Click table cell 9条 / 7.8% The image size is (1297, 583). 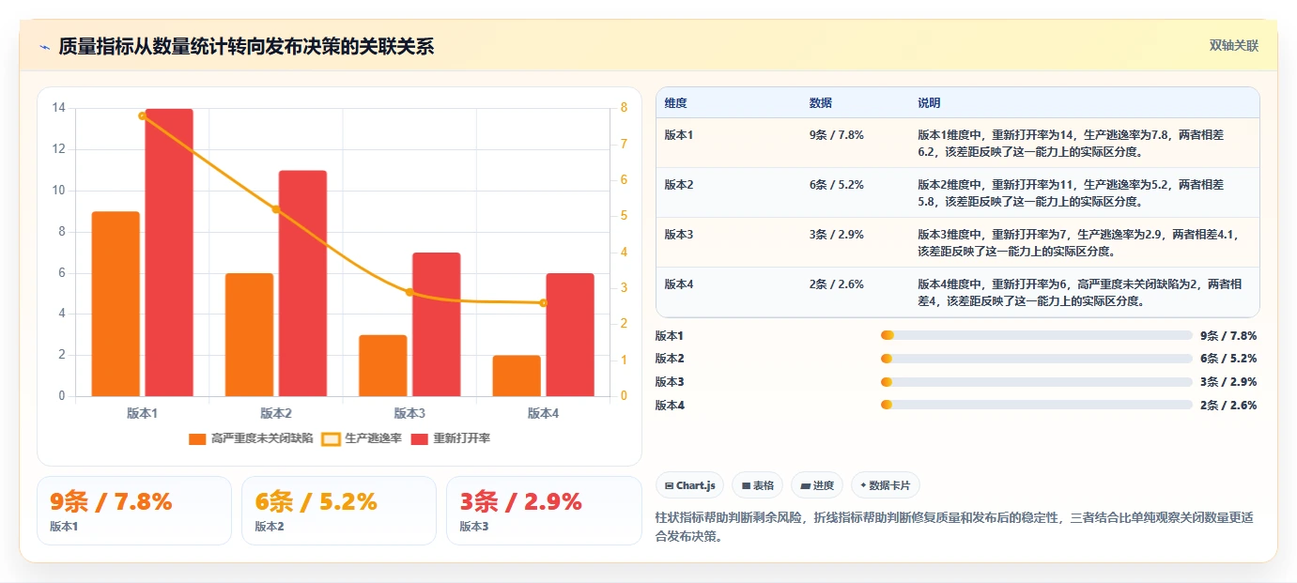pyautogui.click(x=836, y=135)
